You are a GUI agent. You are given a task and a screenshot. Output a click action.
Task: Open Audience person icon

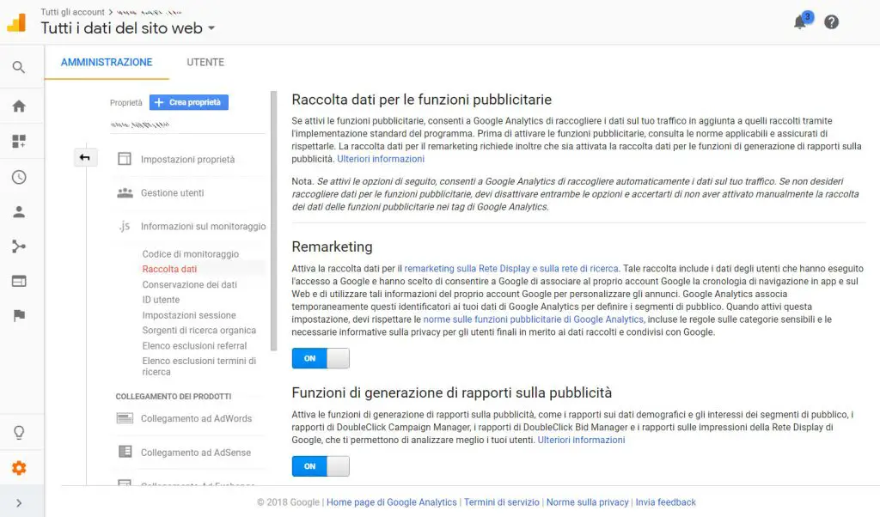pos(19,212)
